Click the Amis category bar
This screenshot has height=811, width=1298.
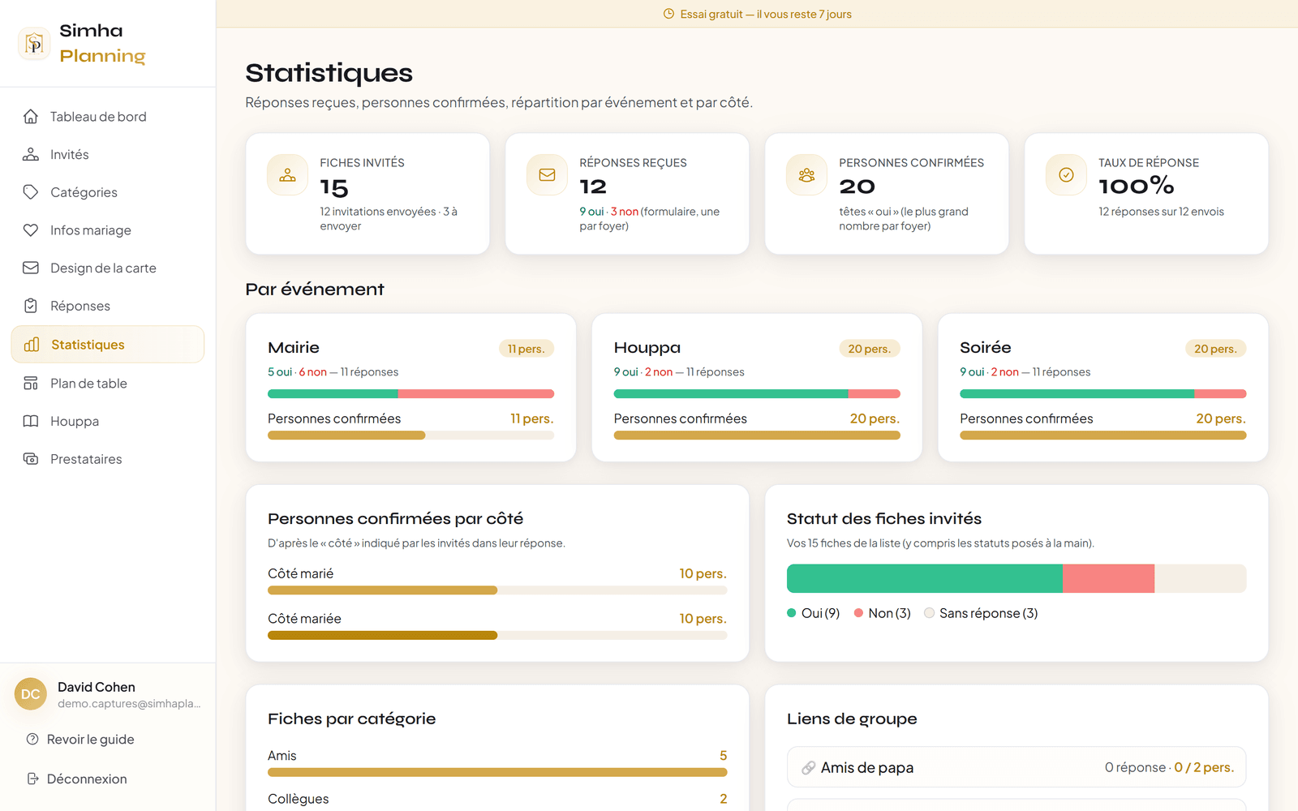497,773
